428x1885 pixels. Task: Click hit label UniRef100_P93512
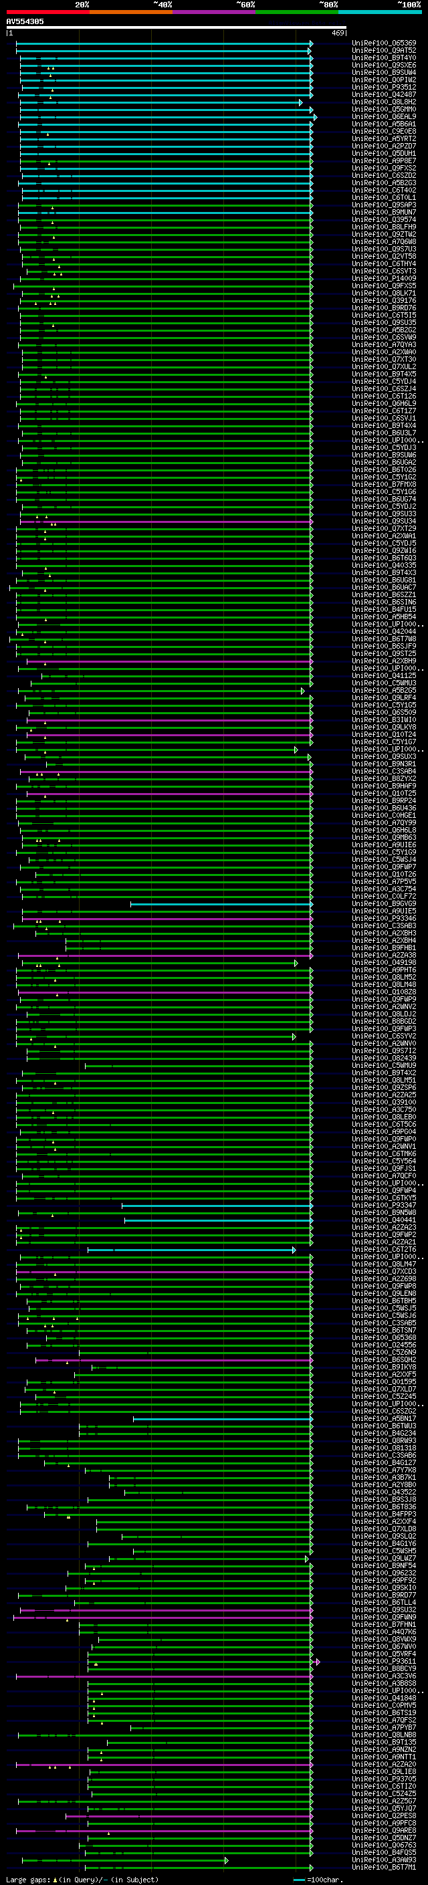384,87
